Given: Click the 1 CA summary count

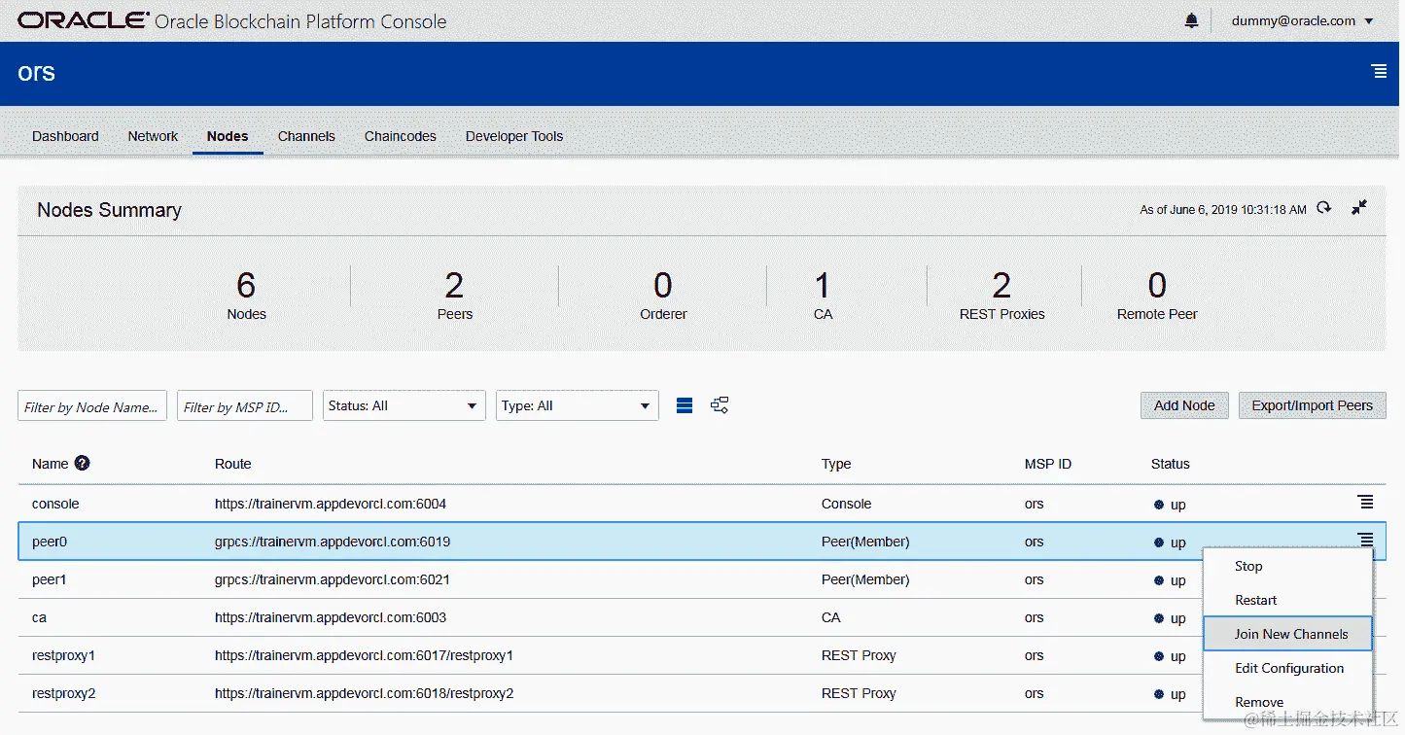Looking at the screenshot, I should [823, 295].
